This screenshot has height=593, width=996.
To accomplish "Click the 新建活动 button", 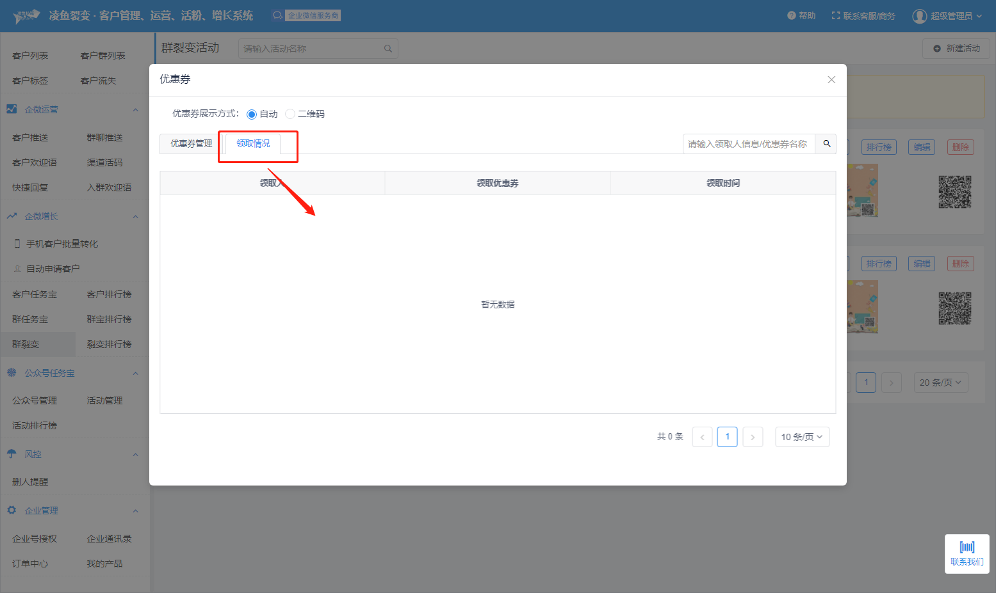I will [956, 49].
